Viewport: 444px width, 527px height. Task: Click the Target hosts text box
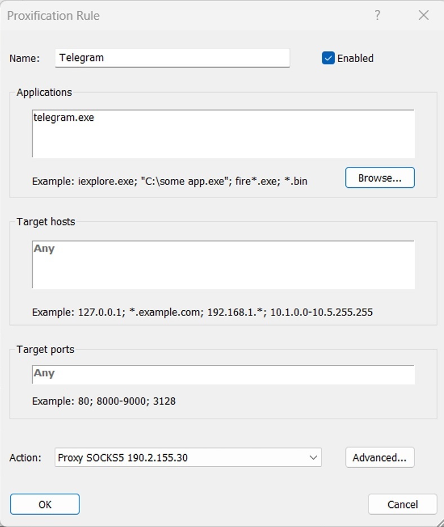[223, 264]
